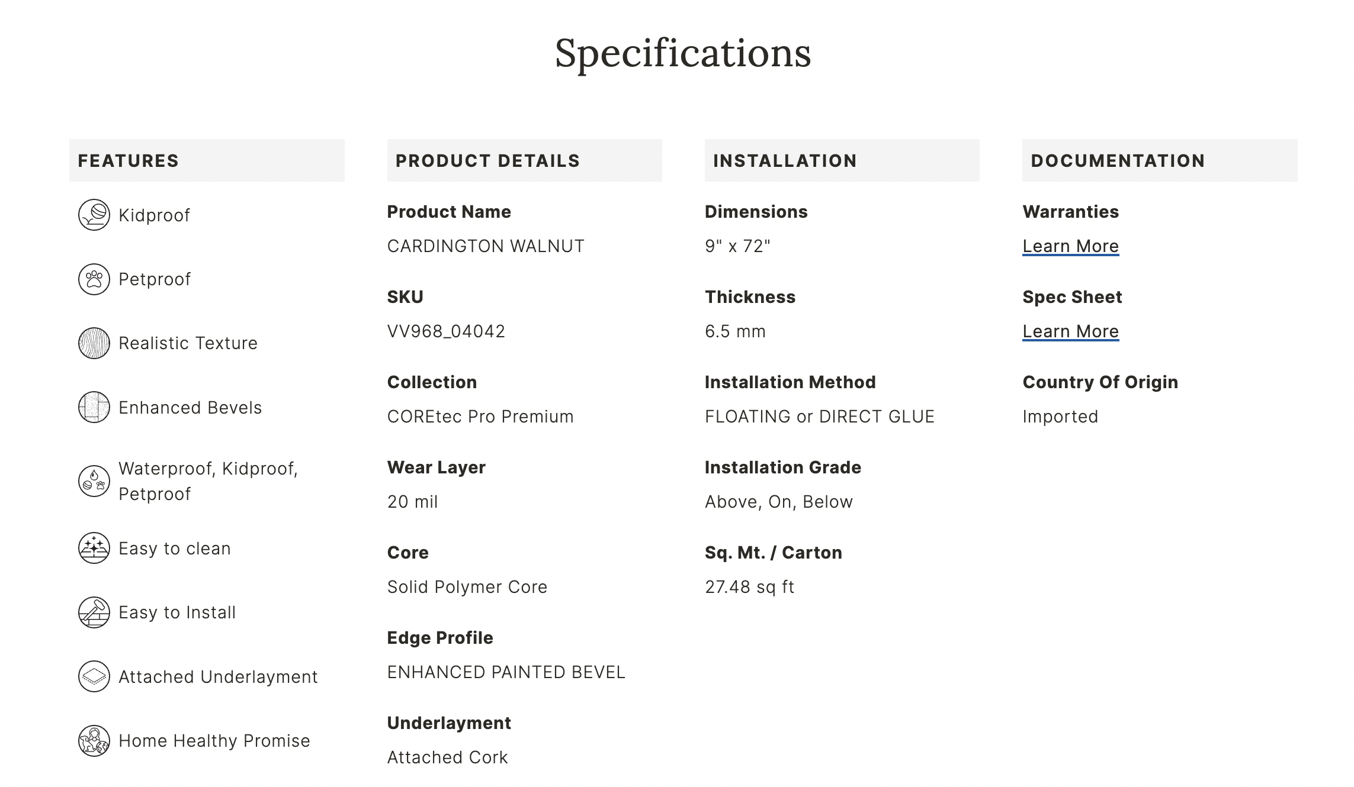Click the SKU value VV968_04042

(x=446, y=331)
